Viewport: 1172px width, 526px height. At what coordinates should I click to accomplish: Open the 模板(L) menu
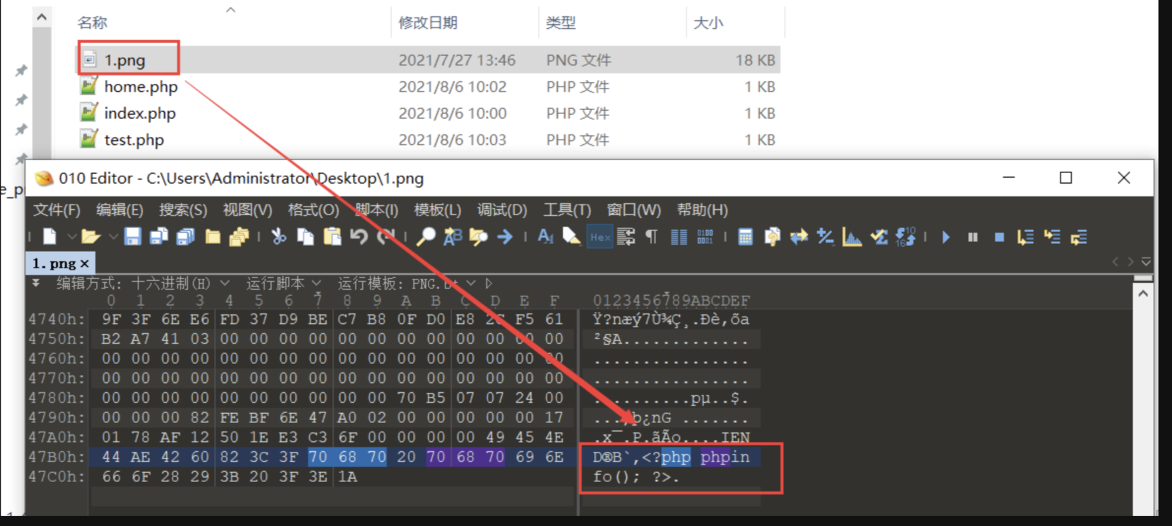[x=438, y=210]
